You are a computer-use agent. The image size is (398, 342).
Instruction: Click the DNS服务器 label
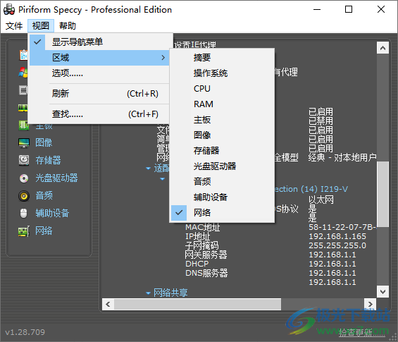click(206, 273)
